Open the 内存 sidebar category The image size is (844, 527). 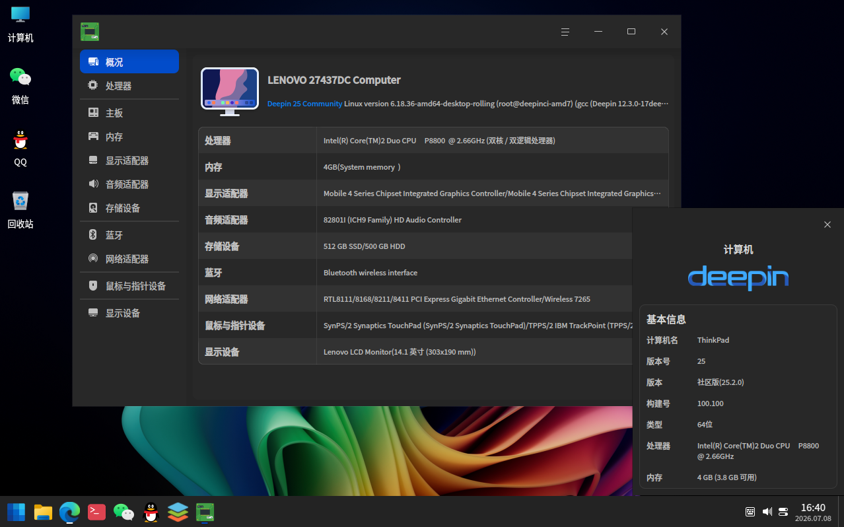point(129,137)
